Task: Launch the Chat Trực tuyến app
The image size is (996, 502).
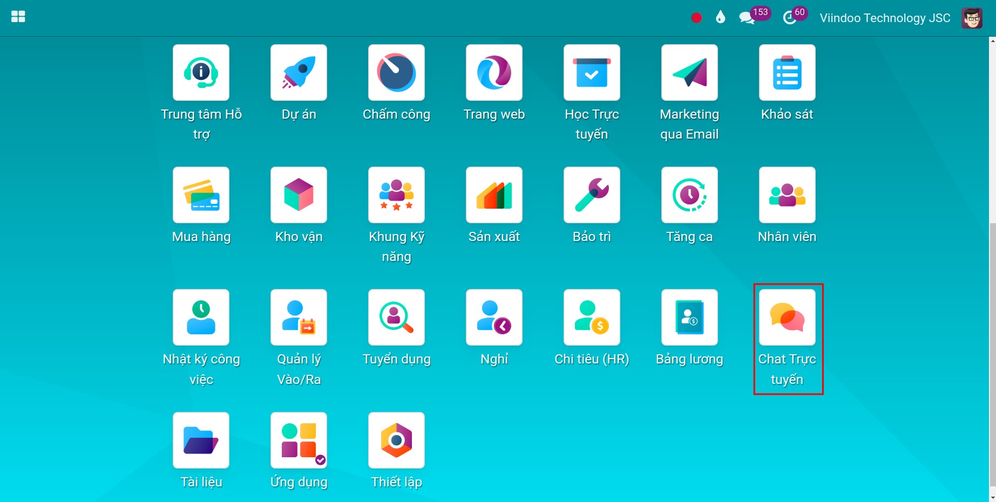Action: click(787, 318)
